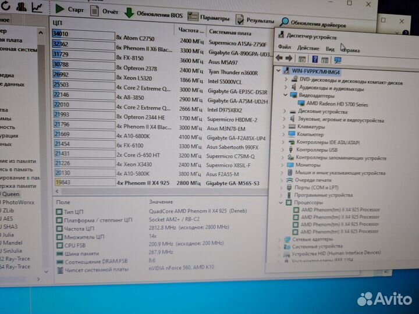Select the 8x Atom C2750 result row
This screenshot has height=314, width=419.
(140, 37)
